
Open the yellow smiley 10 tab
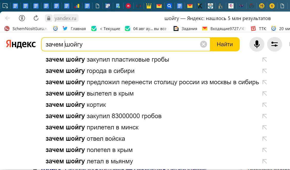tap(262, 6)
